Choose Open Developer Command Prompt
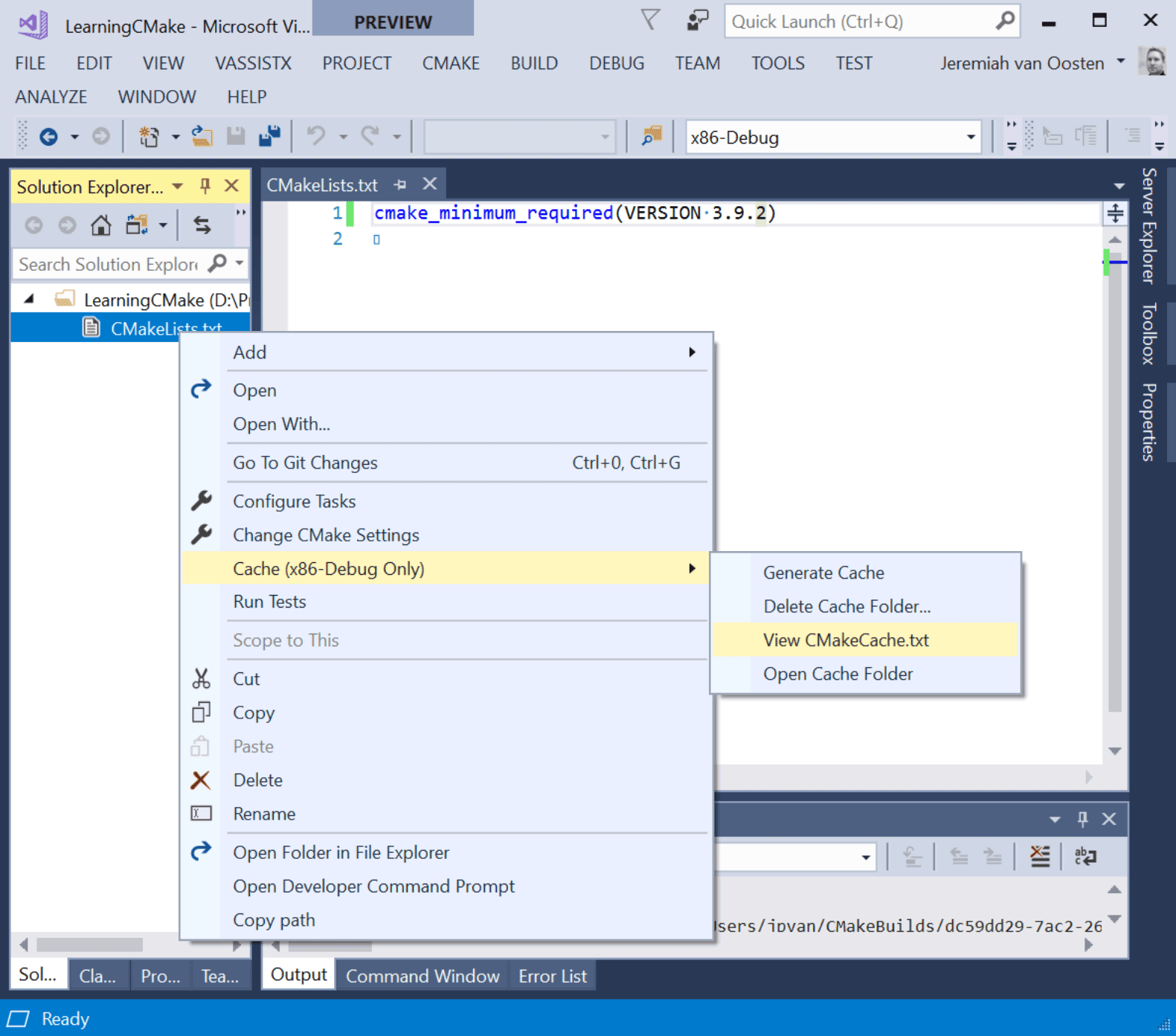The height and width of the screenshot is (1036, 1176). click(x=445, y=887)
